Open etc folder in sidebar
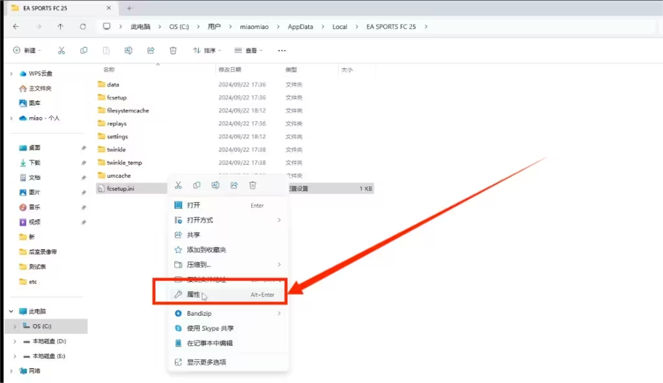The width and height of the screenshot is (663, 383). (x=28, y=281)
